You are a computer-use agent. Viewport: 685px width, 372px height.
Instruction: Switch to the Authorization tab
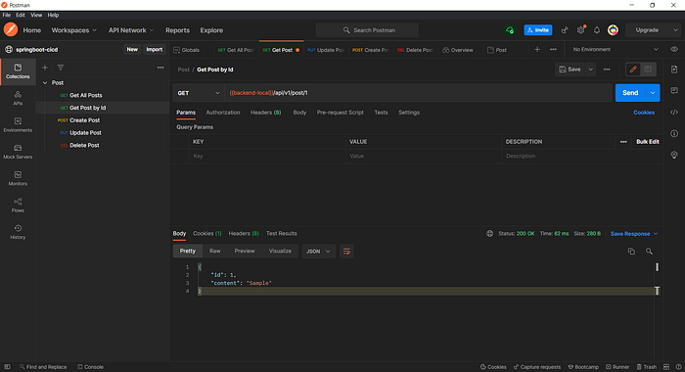tap(223, 113)
